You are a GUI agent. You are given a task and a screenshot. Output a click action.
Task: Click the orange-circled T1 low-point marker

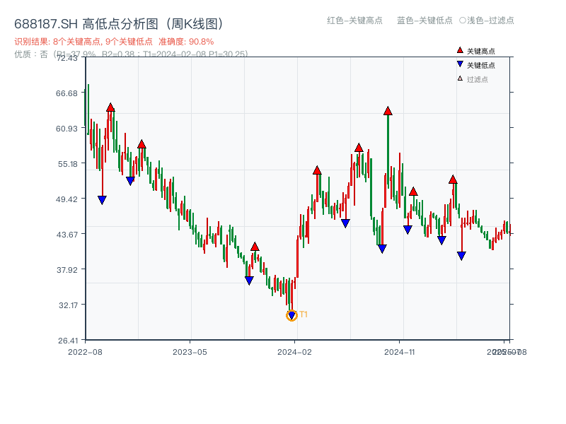(291, 316)
